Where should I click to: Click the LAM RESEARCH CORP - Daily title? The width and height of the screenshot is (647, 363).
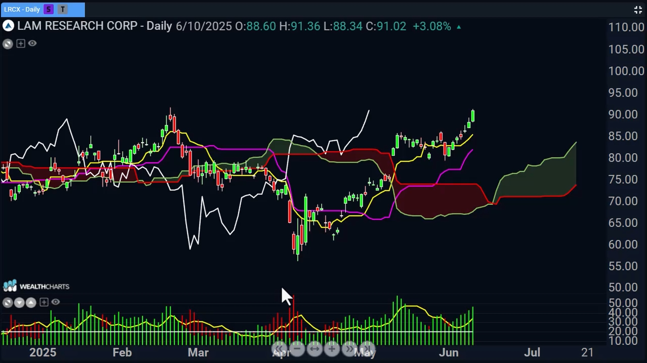click(95, 26)
